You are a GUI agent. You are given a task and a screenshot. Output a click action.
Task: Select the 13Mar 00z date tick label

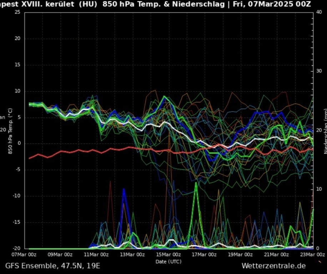click(x=132, y=254)
